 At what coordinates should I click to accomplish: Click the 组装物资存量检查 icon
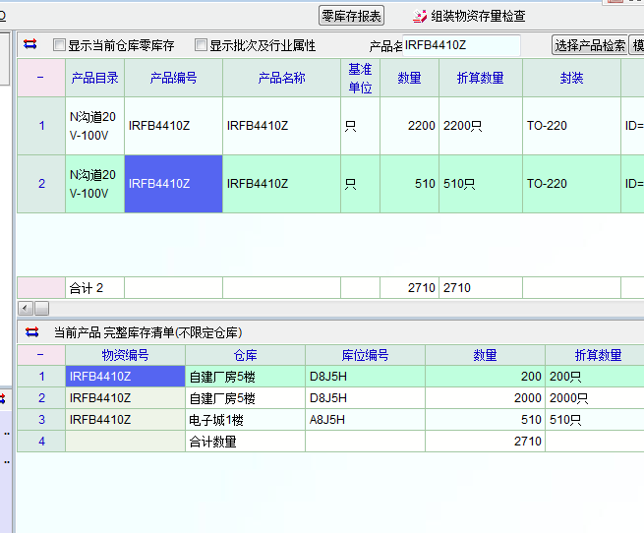[x=420, y=16]
